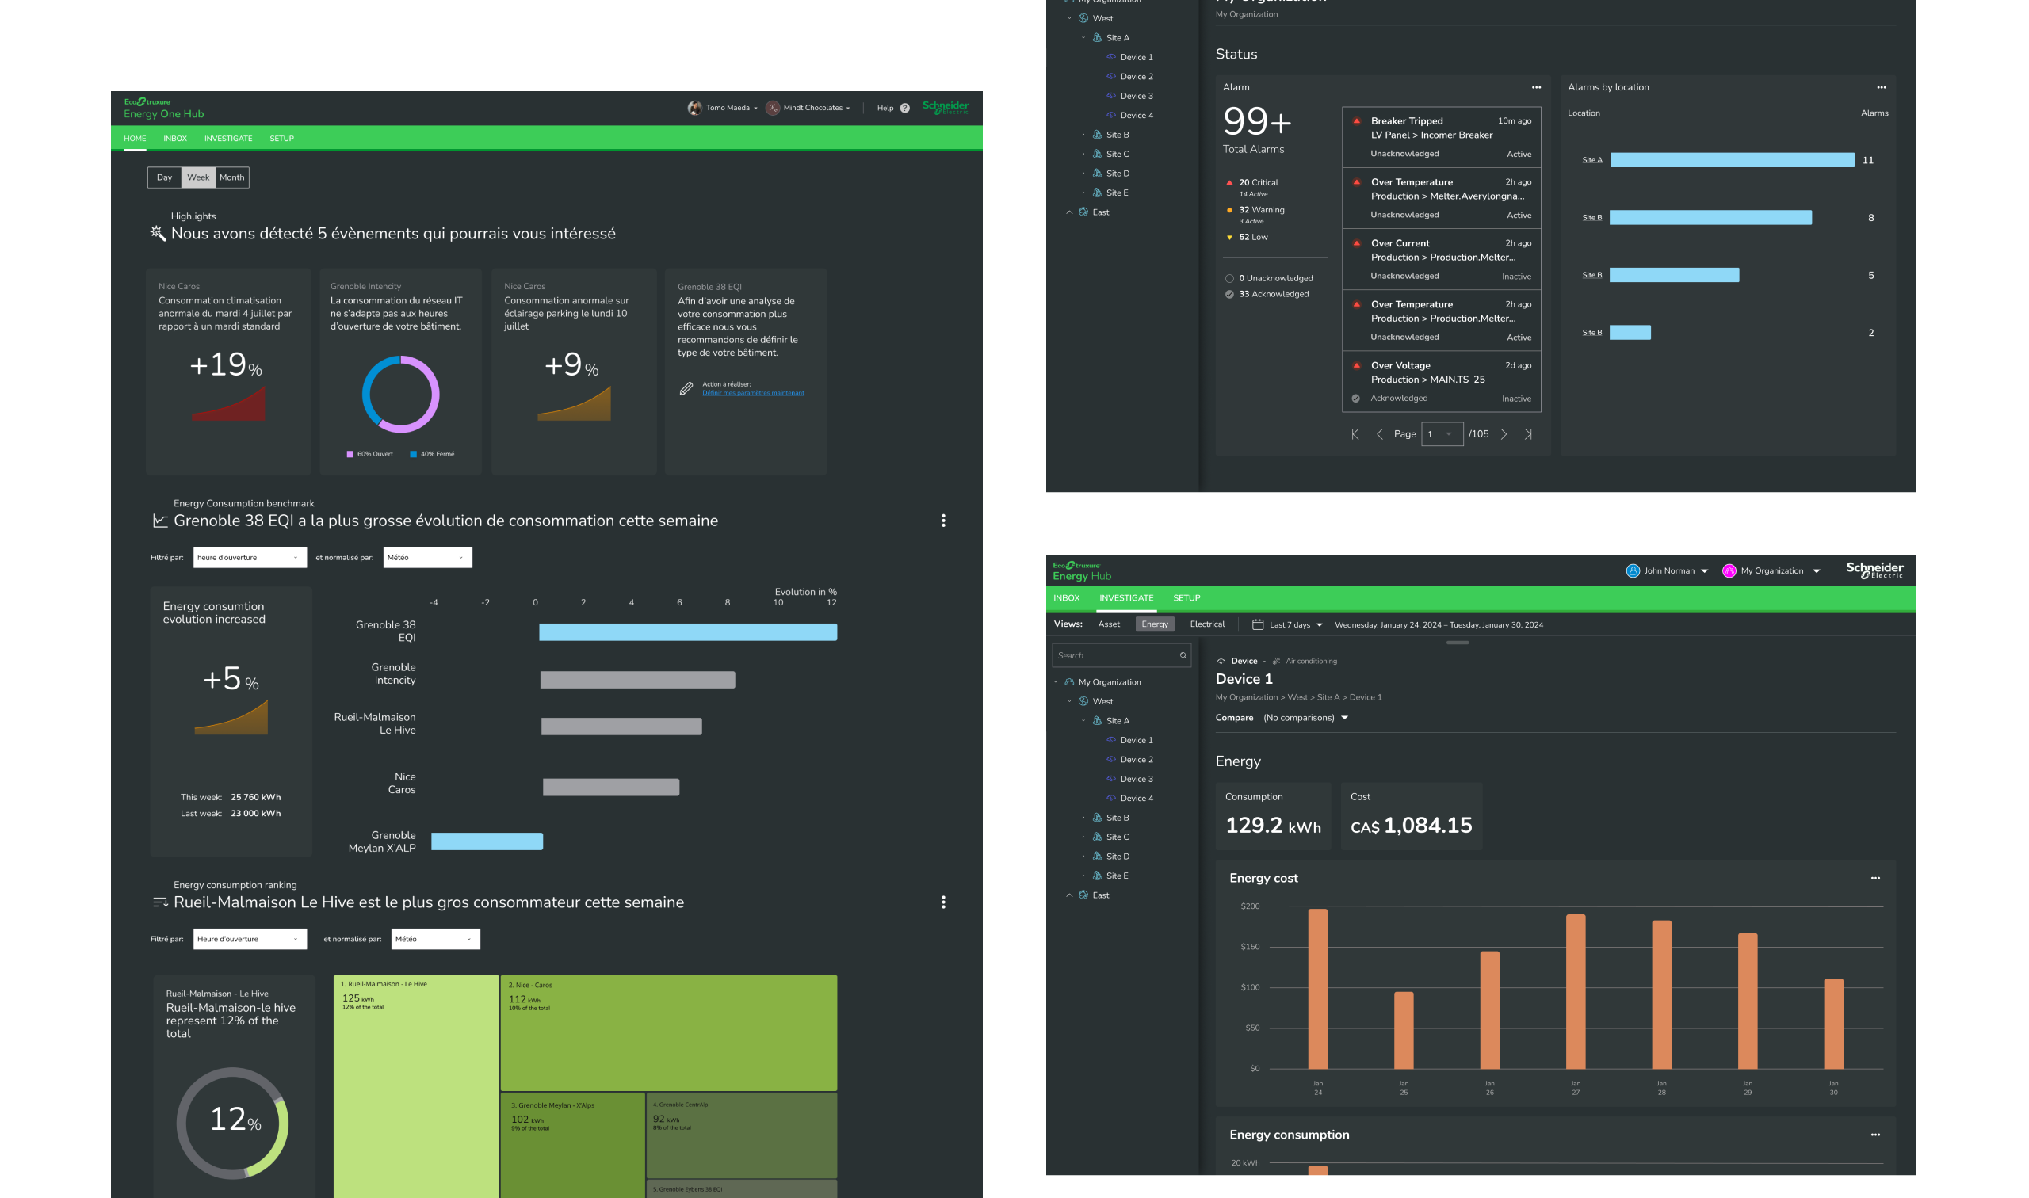Select the 0 Unacknowledged radio filter
This screenshot has height=1198, width=2029.
(x=1228, y=279)
